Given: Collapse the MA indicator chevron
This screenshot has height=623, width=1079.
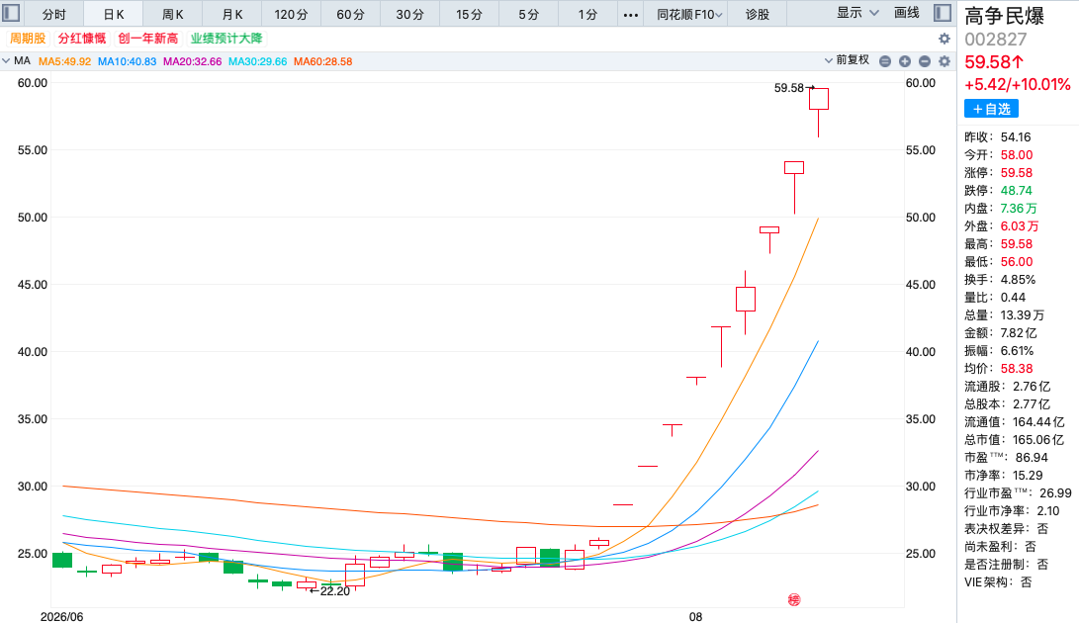Looking at the screenshot, I should pyautogui.click(x=6, y=60).
